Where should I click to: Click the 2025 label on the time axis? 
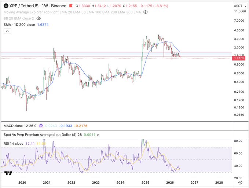pos(145,183)
